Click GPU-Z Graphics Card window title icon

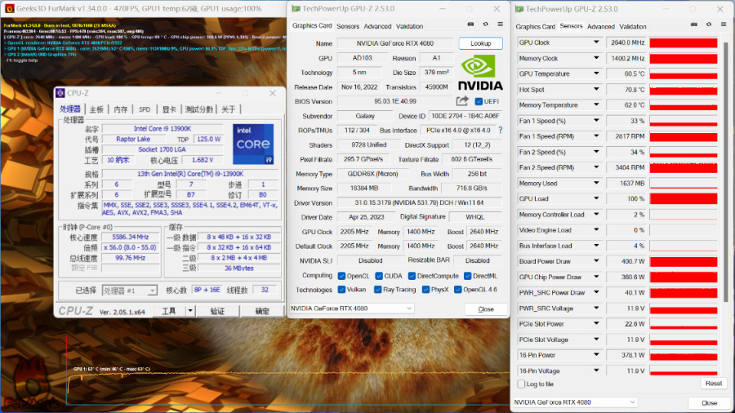[296, 8]
